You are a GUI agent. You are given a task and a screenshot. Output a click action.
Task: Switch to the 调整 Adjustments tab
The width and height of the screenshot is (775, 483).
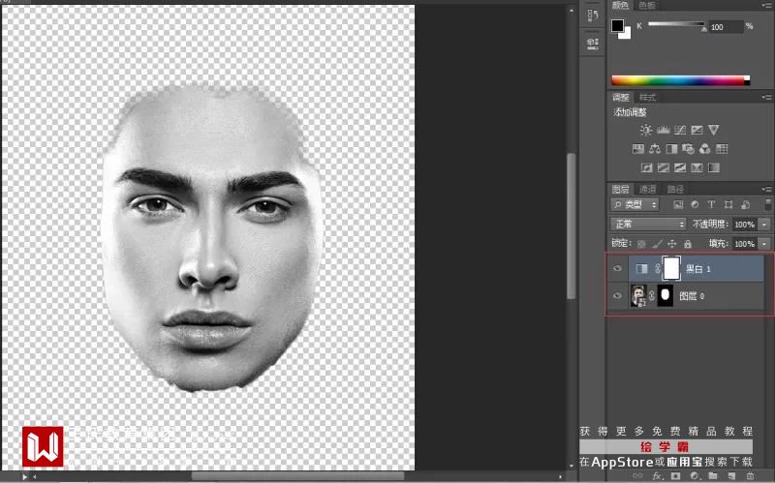(x=621, y=98)
